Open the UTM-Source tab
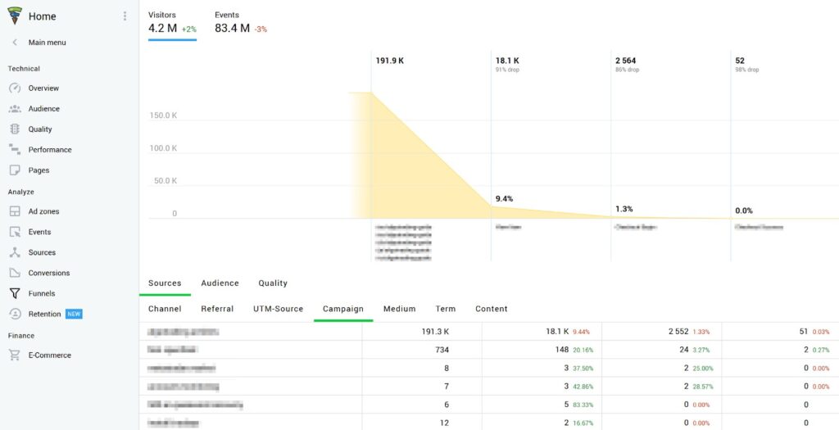Image resolution: width=839 pixels, height=430 pixels. [x=278, y=309]
